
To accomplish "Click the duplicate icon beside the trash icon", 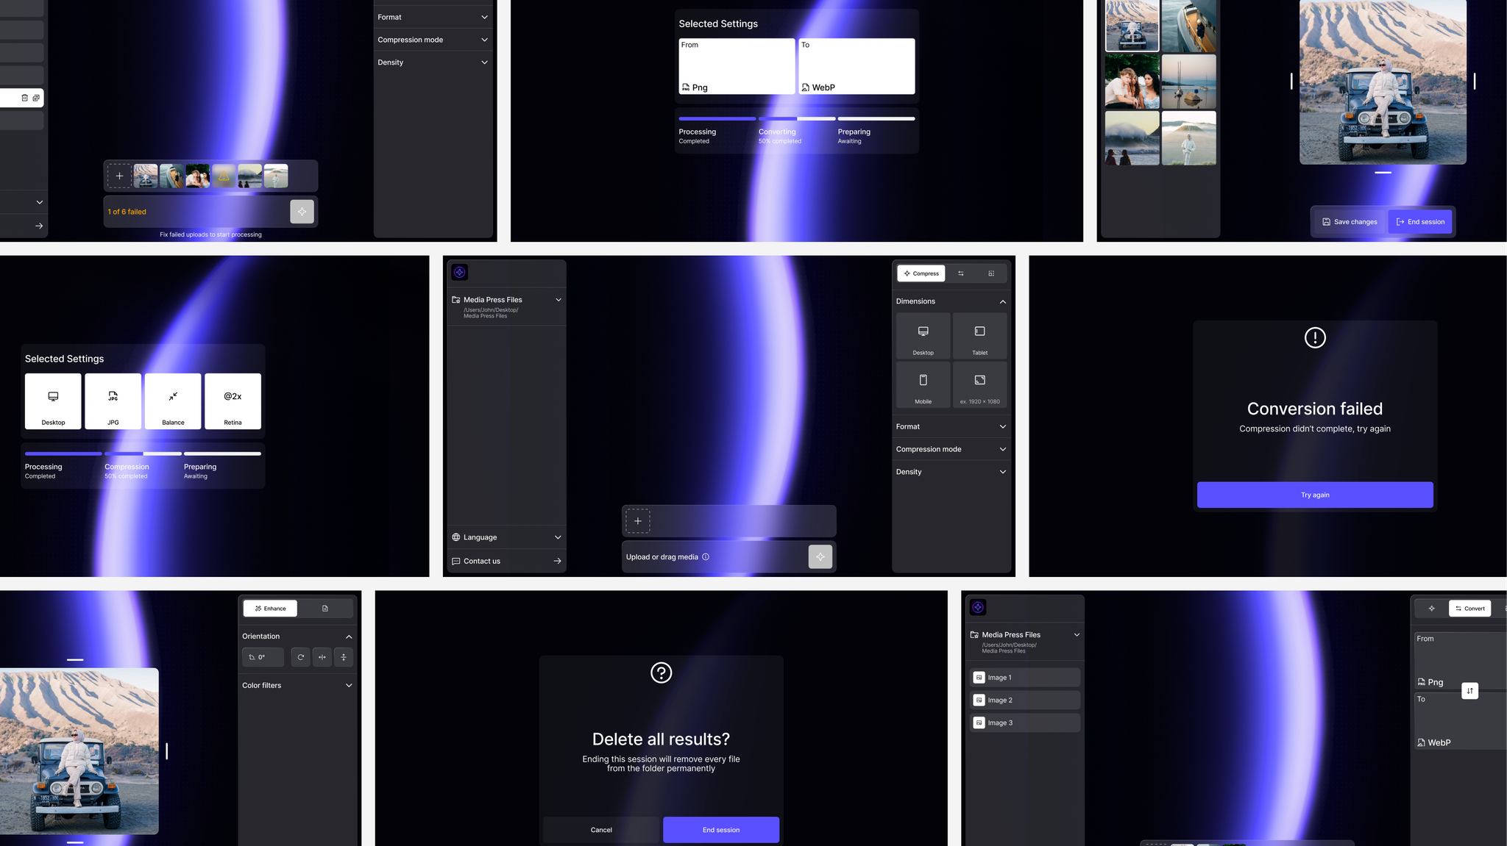I will [36, 98].
